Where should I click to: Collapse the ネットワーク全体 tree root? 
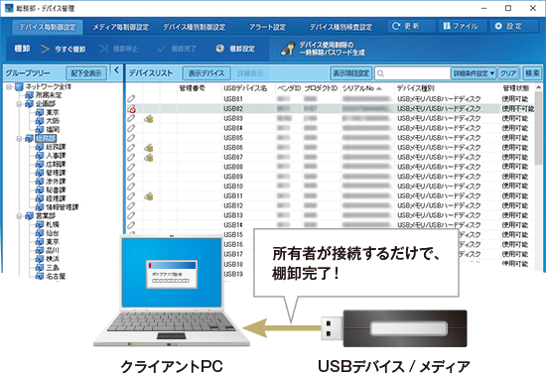click(x=9, y=86)
